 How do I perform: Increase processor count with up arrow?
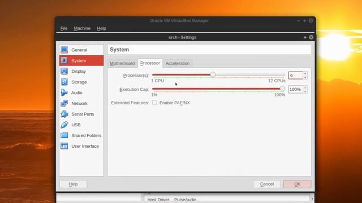(305, 74)
